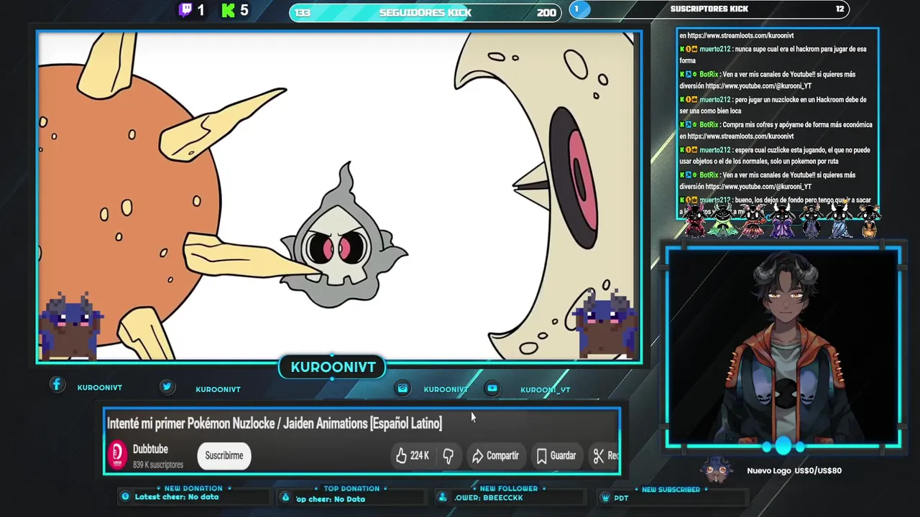Screen dimensions: 920x517
Task: Click the chat message mentioning 'hackrom para jugar'
Action: [774, 55]
